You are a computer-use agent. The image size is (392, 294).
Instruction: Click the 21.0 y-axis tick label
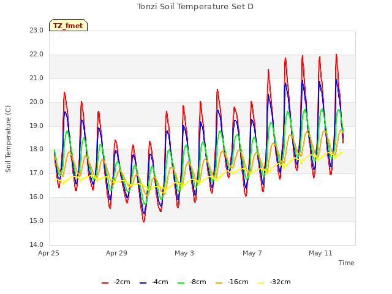pos(37,78)
